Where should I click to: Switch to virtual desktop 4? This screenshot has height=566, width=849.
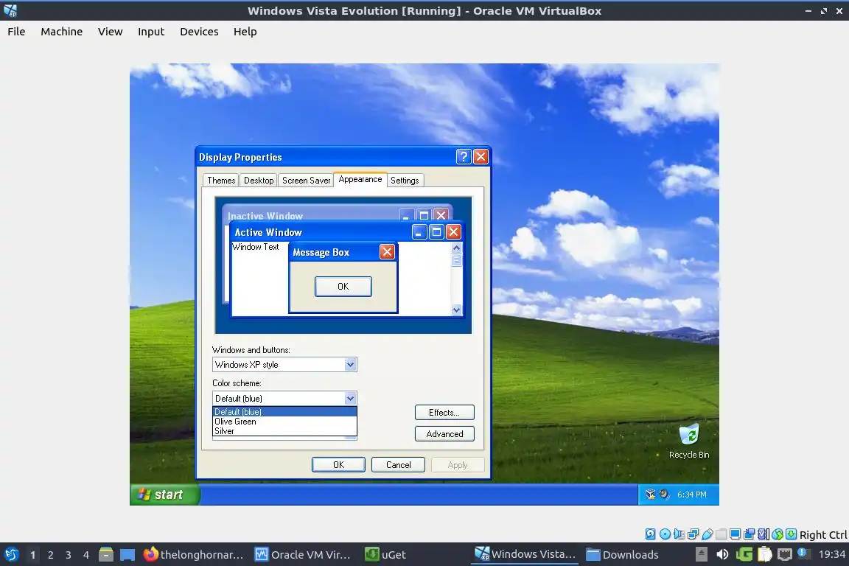(86, 555)
